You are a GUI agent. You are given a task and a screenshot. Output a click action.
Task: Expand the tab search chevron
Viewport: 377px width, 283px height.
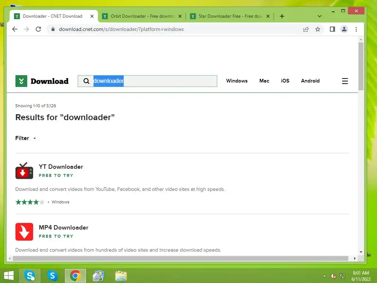pos(319,16)
